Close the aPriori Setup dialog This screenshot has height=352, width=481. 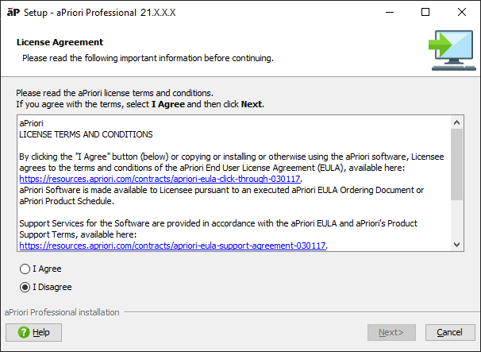coord(462,12)
